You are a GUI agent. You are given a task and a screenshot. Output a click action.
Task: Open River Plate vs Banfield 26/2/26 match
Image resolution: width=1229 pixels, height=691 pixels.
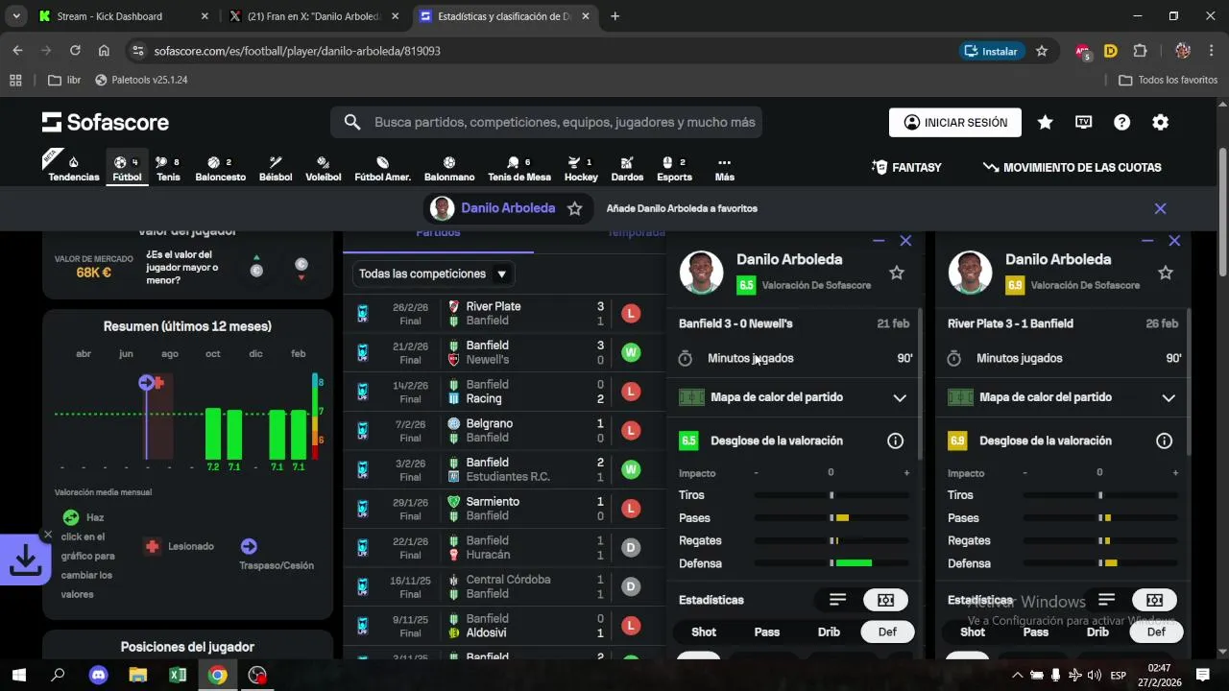point(502,313)
